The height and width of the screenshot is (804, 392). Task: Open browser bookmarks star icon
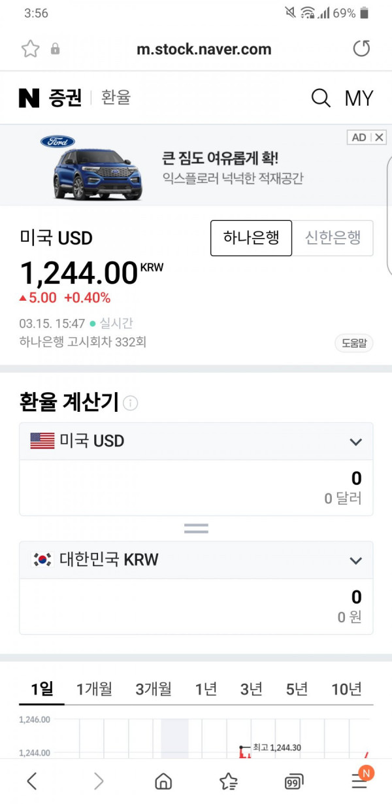tap(229, 781)
